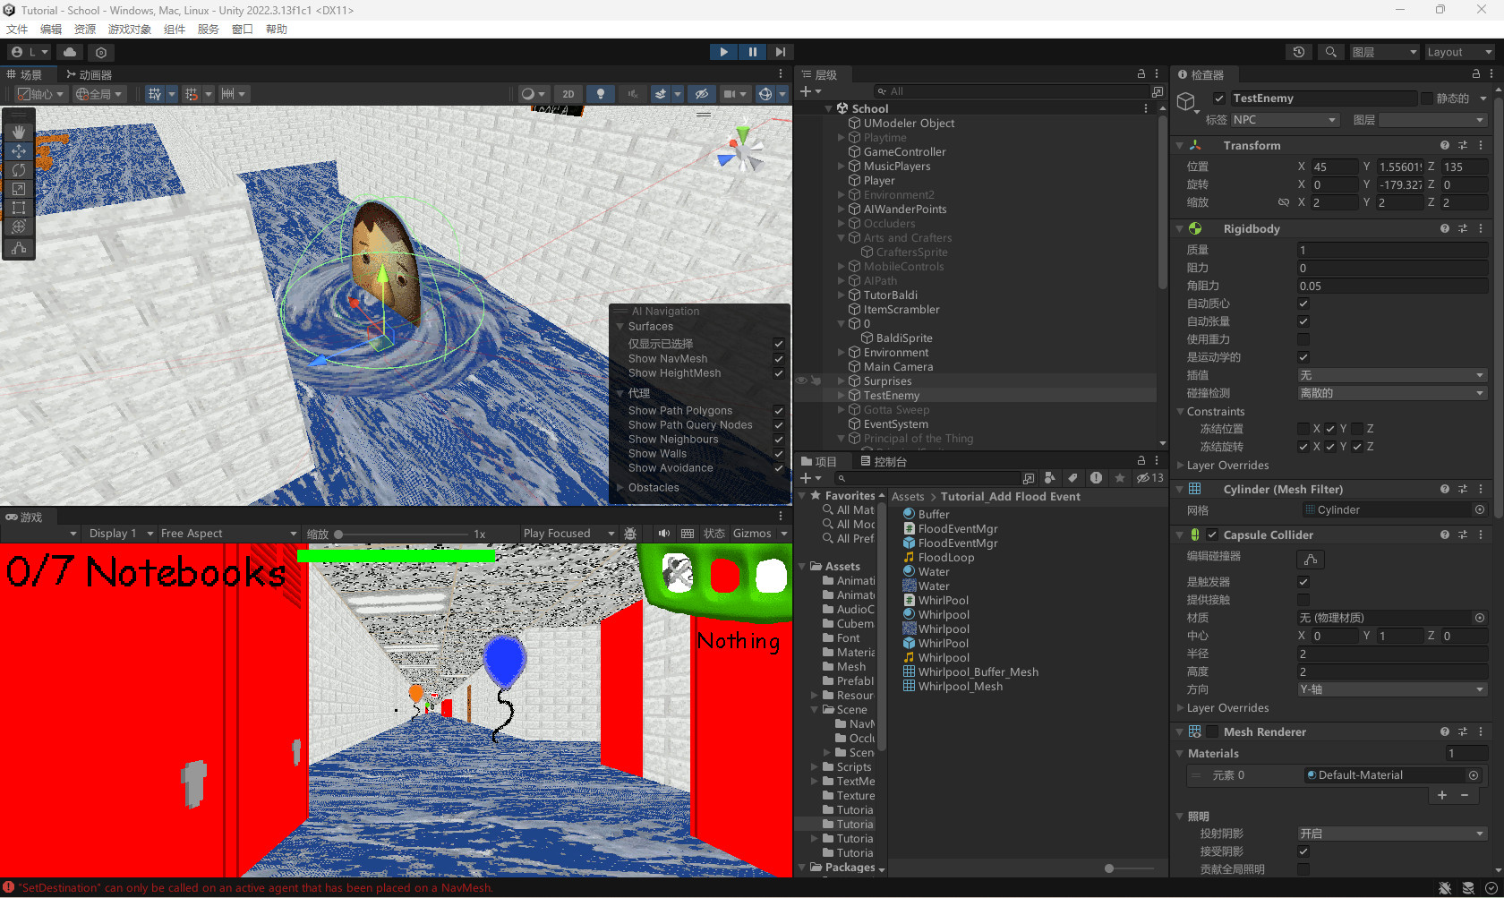Viewport: 1504px width, 898px height.
Task: Select the Move tool in scene toolbar
Action: [19, 150]
